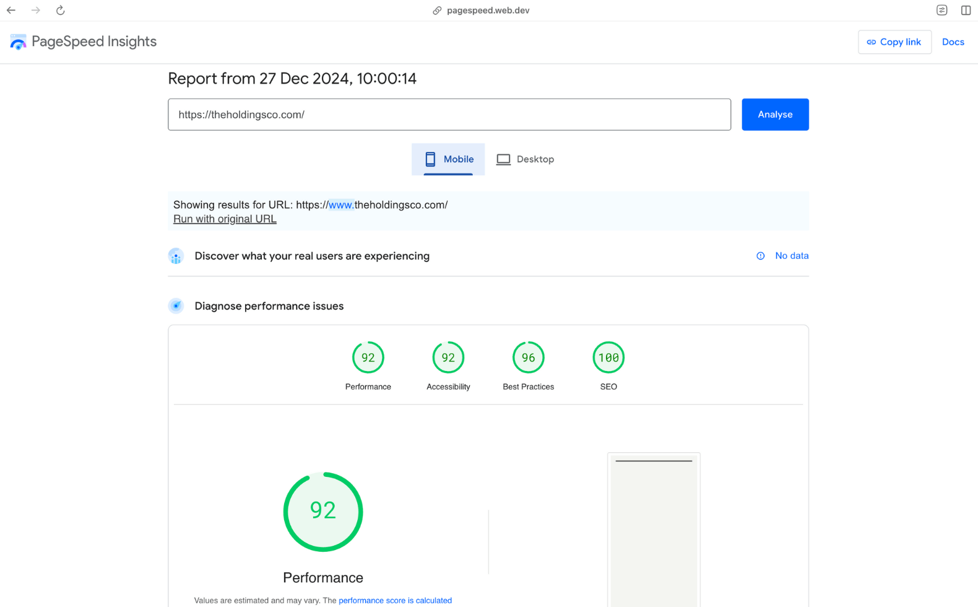
Task: Click the link icon beside pagespeed.web.dev
Action: pyautogui.click(x=437, y=11)
